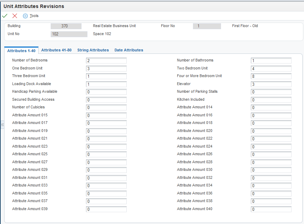Edit the Number of Bedrooms field
Viewport: 304px width, 224px height.
[x=106, y=60]
